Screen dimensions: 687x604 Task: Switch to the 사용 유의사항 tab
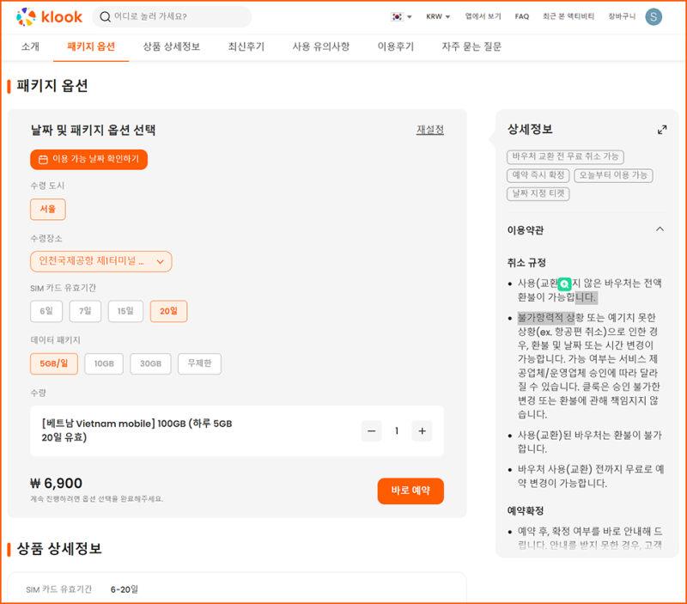click(x=320, y=46)
